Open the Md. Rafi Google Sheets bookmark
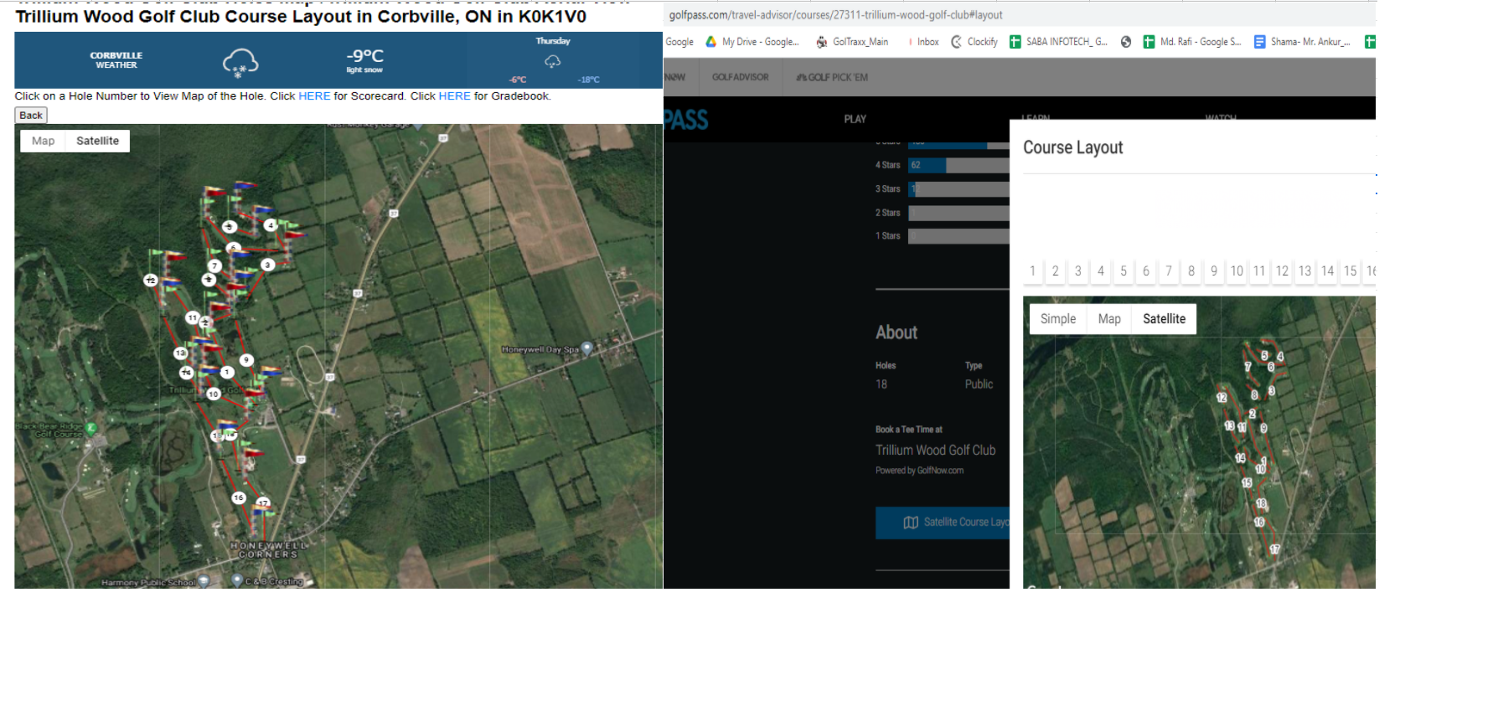This screenshot has height=716, width=1493. click(1192, 42)
